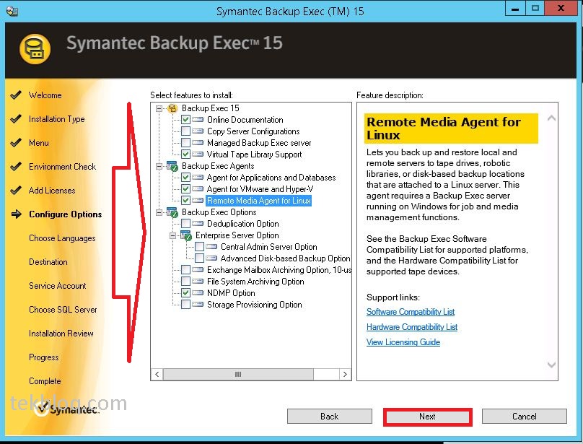Image resolution: width=583 pixels, height=444 pixels.
Task: Click the Enterprise Server Option group icon
Action: tap(186, 235)
